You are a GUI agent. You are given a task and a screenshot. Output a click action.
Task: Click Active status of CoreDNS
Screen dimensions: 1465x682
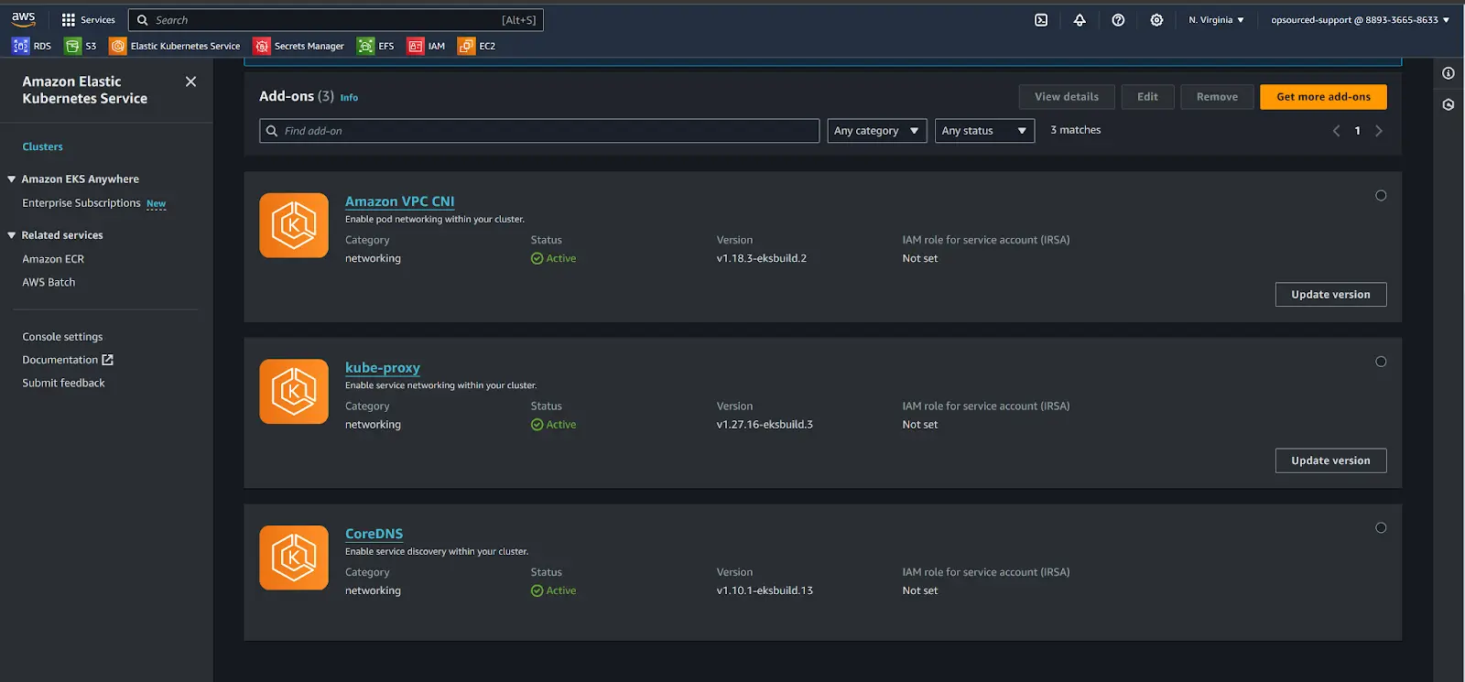coord(554,590)
